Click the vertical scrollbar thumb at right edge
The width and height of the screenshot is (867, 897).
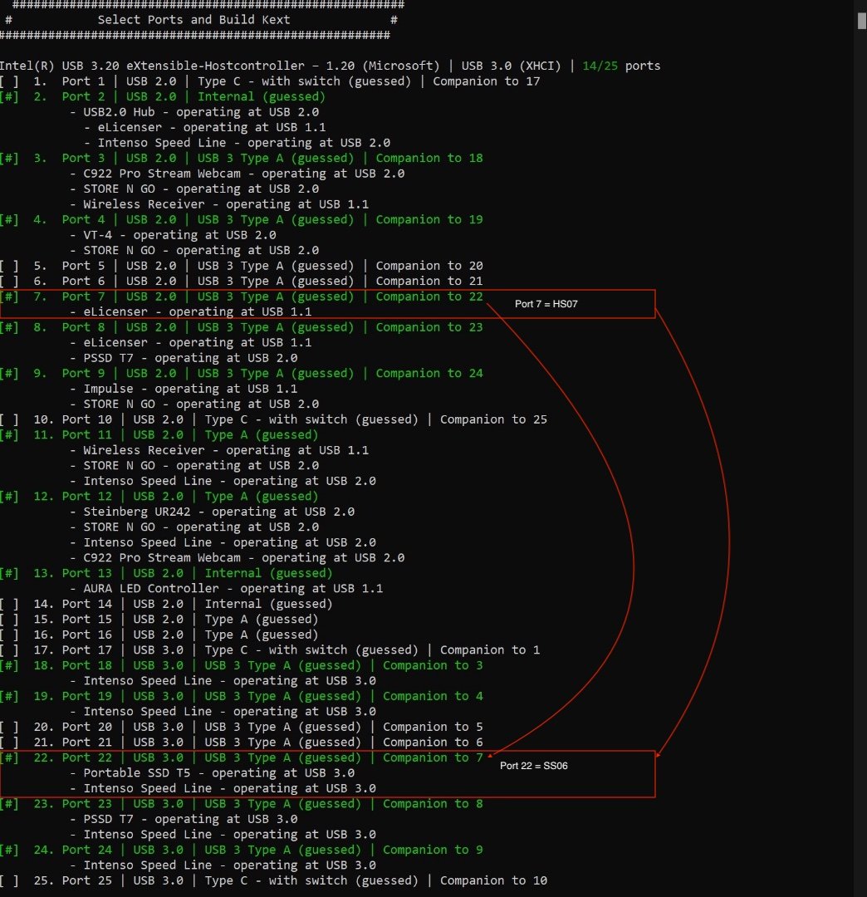[862, 20]
